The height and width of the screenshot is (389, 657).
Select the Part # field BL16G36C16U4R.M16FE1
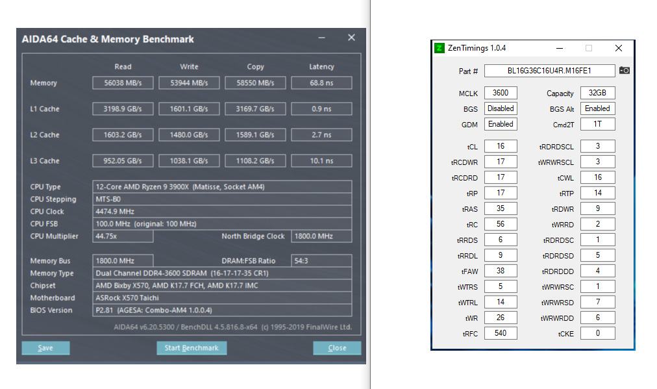click(549, 70)
